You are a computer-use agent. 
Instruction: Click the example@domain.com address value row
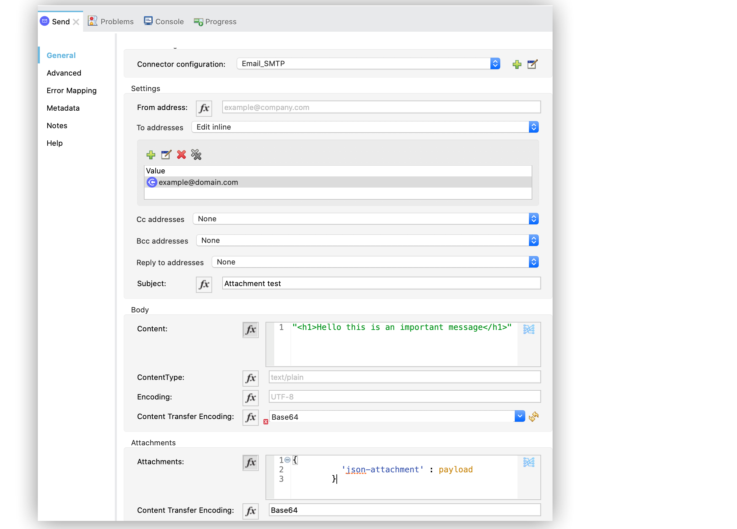338,182
